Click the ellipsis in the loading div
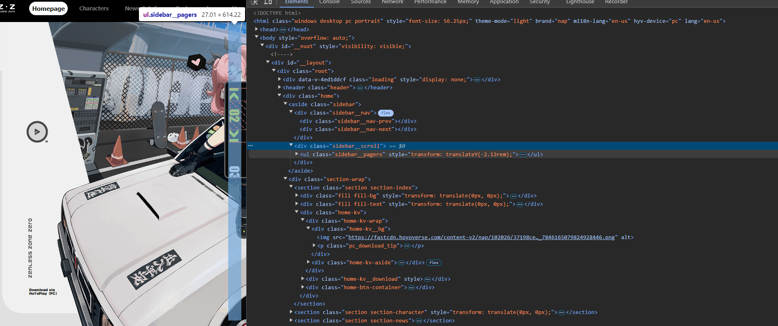Screen dimensions: 778x326 click(x=477, y=80)
